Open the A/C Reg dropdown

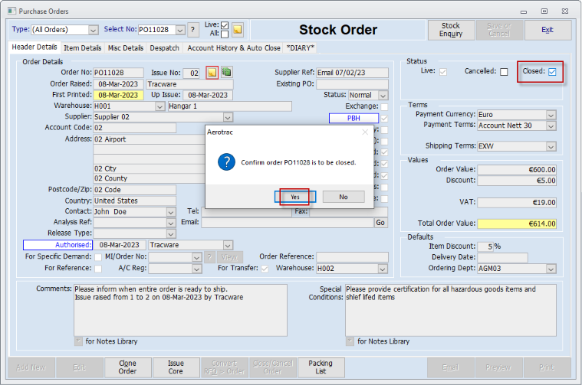(197, 269)
